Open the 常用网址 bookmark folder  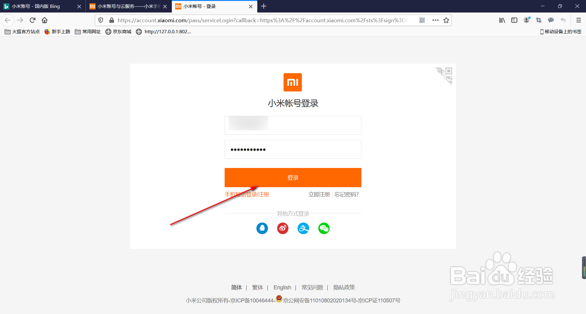(88, 32)
